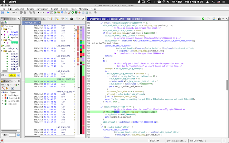Select the highlighted process function in tree
Viewport: 229px width, 143px height.
[14, 43]
